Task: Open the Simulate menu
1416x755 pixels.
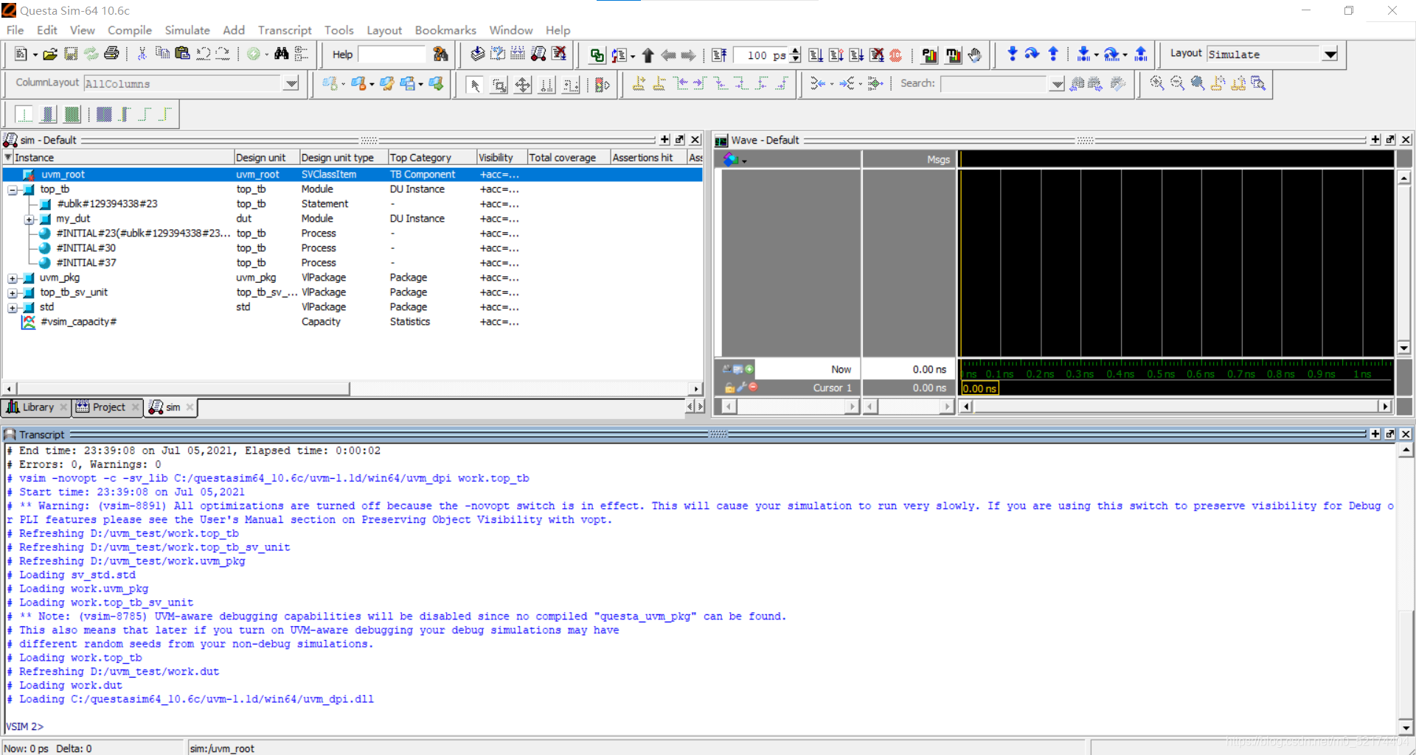Action: click(x=187, y=30)
